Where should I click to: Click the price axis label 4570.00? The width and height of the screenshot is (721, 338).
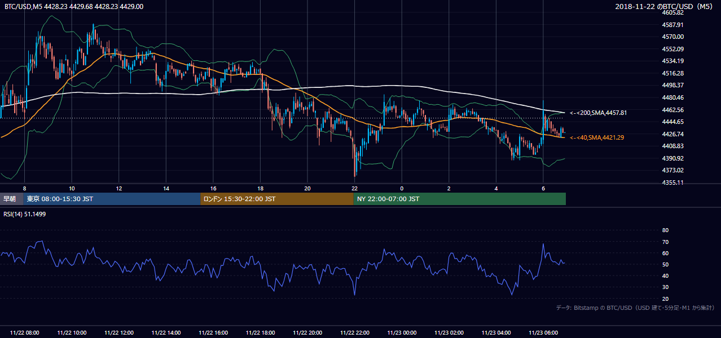coord(673,37)
